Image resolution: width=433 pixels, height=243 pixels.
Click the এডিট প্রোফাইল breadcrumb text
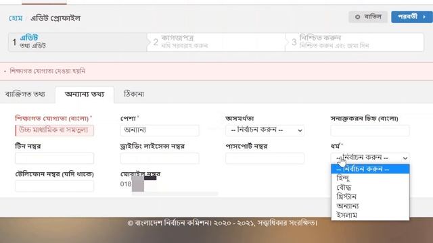[x=55, y=18]
